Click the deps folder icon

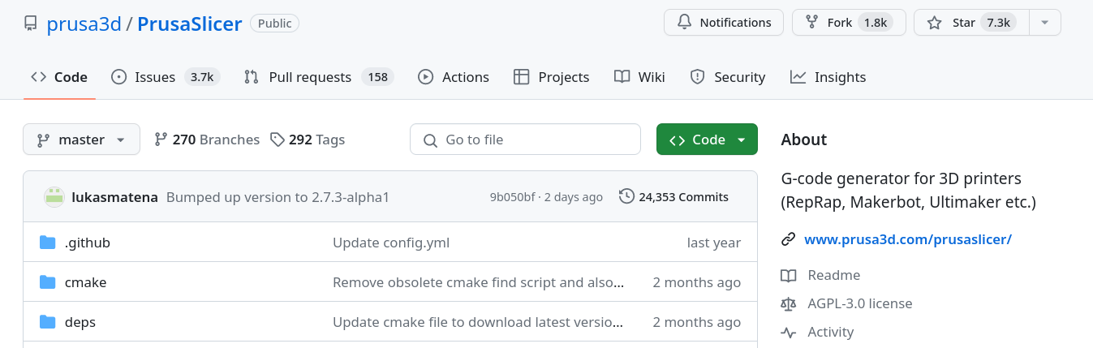coord(48,322)
